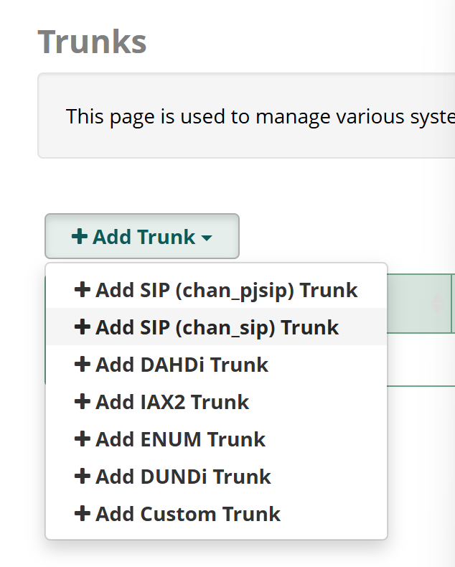Image resolution: width=455 pixels, height=567 pixels.
Task: Choose Add DUNDi Trunk option
Action: [216, 477]
